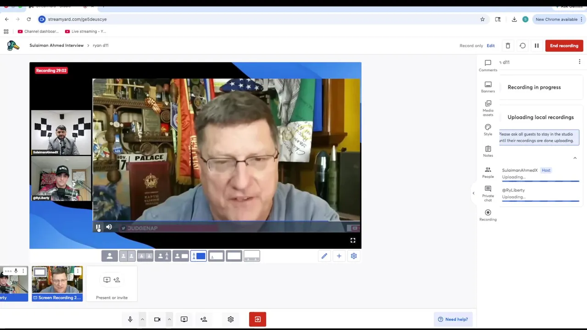
Task: Pause the shared video playback
Action: (x=98, y=227)
